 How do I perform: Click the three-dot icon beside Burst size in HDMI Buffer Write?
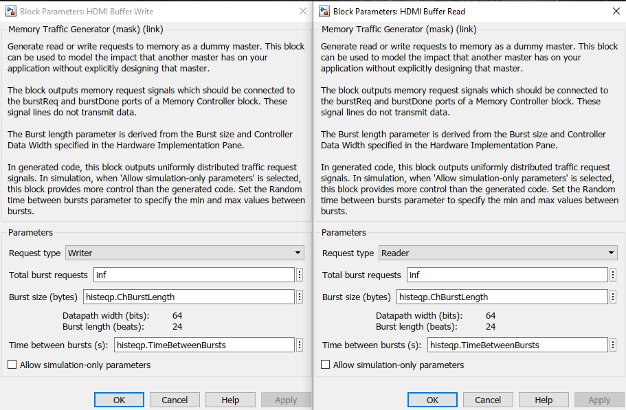[300, 297]
